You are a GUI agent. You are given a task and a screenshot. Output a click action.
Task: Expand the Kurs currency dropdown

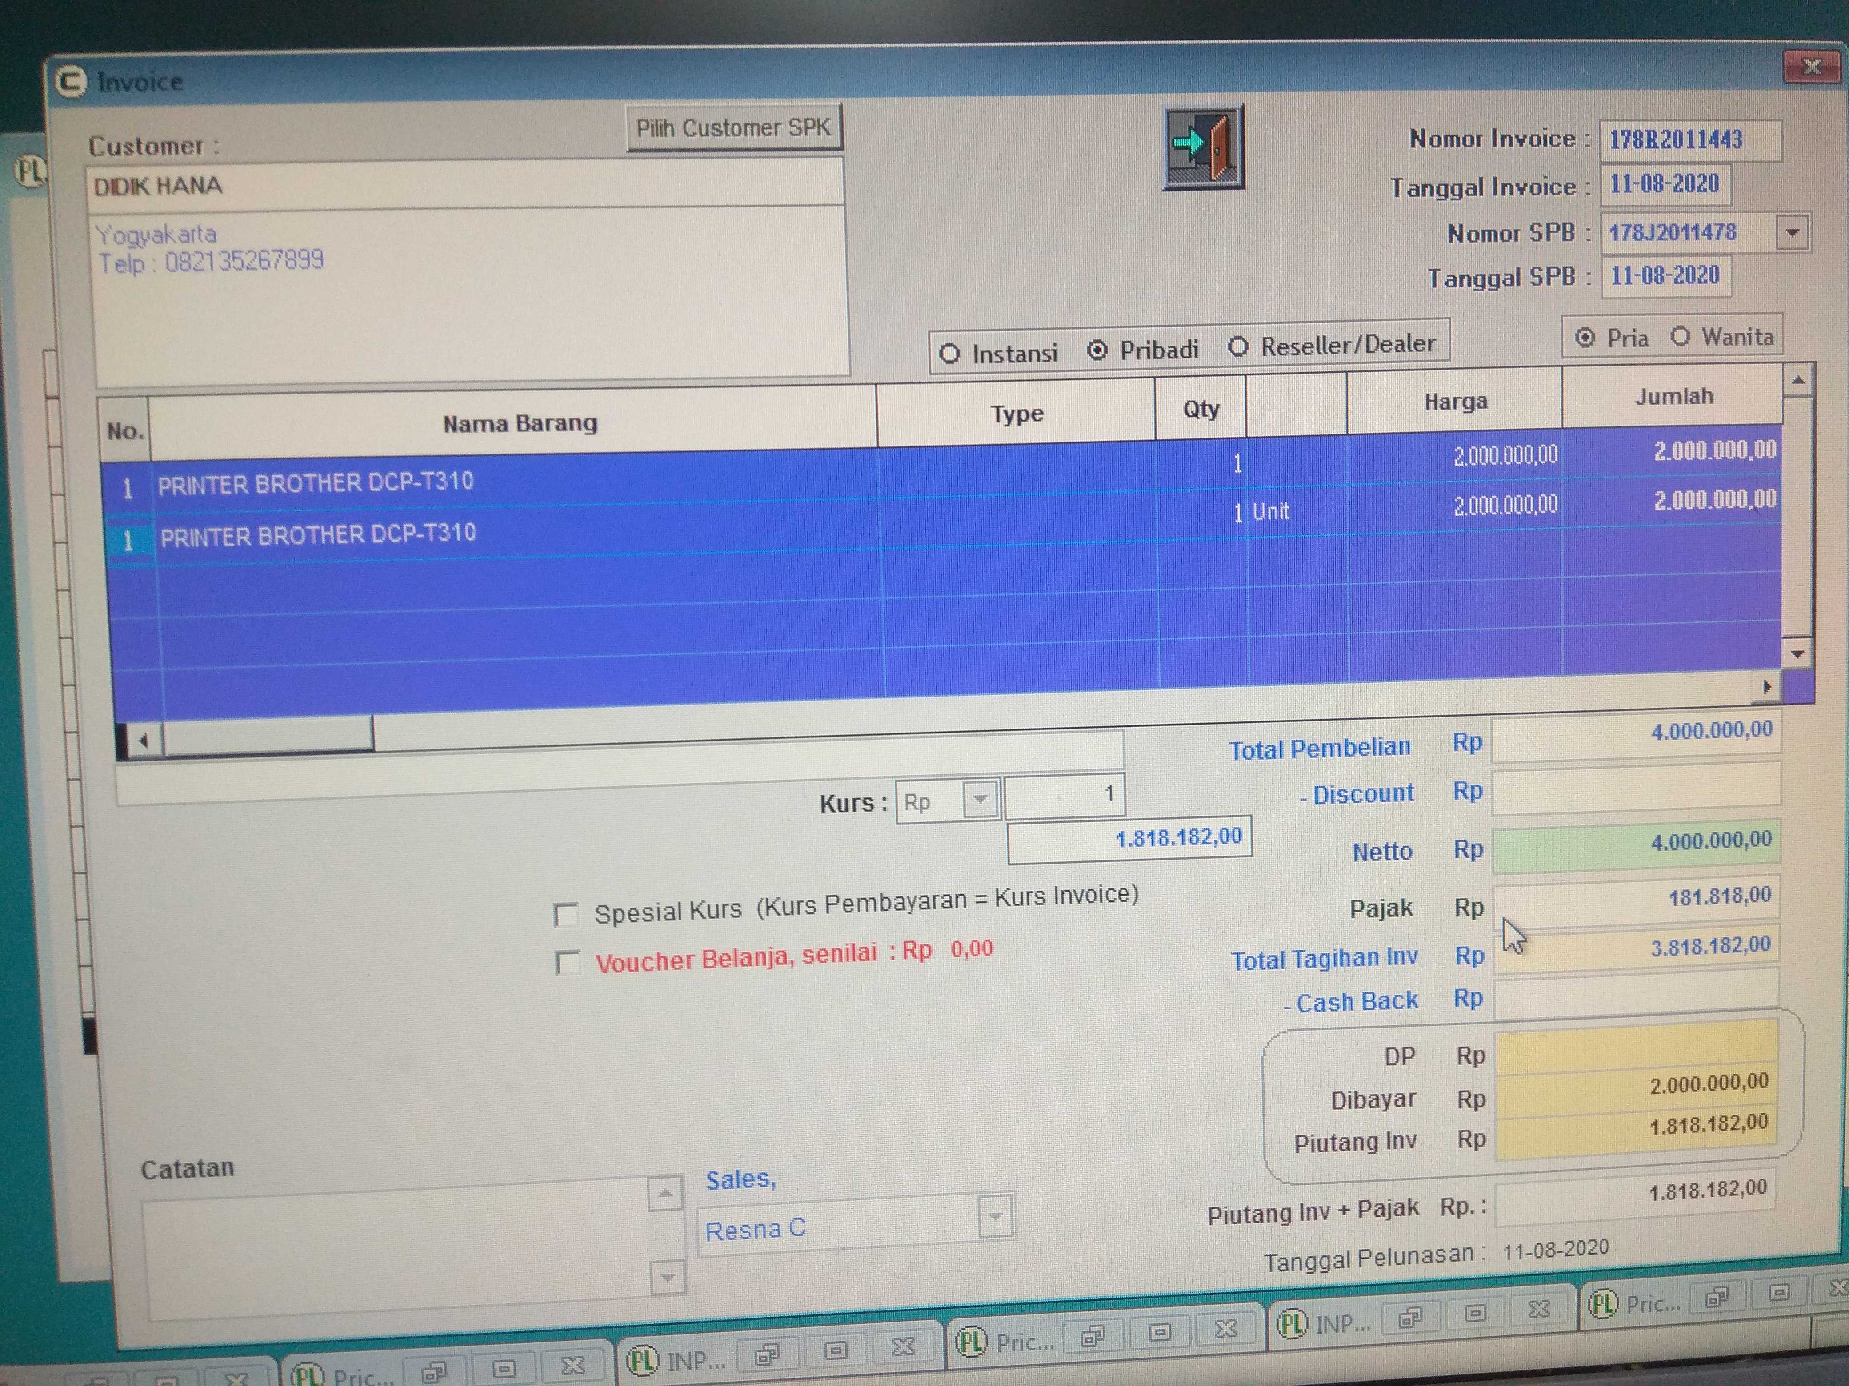pos(980,800)
